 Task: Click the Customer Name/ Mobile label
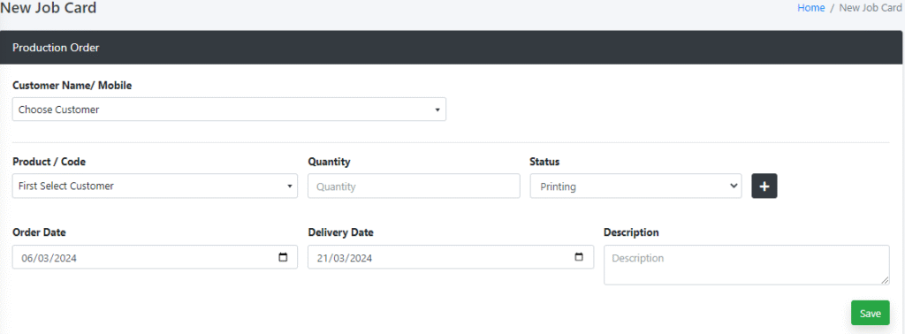[72, 86]
